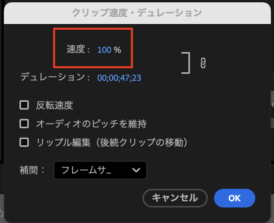Click the chevron arrow in the 補間 box

tap(136, 170)
